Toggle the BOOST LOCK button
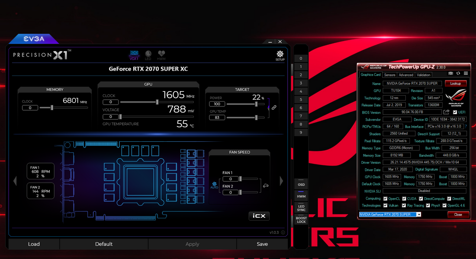 301,220
